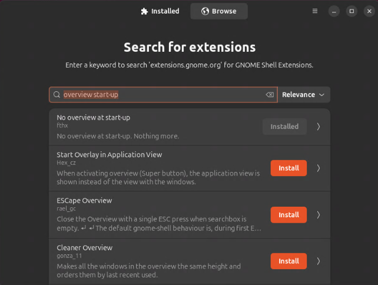Select the No overview at start-up title
This screenshot has width=378, height=285.
coord(93,118)
